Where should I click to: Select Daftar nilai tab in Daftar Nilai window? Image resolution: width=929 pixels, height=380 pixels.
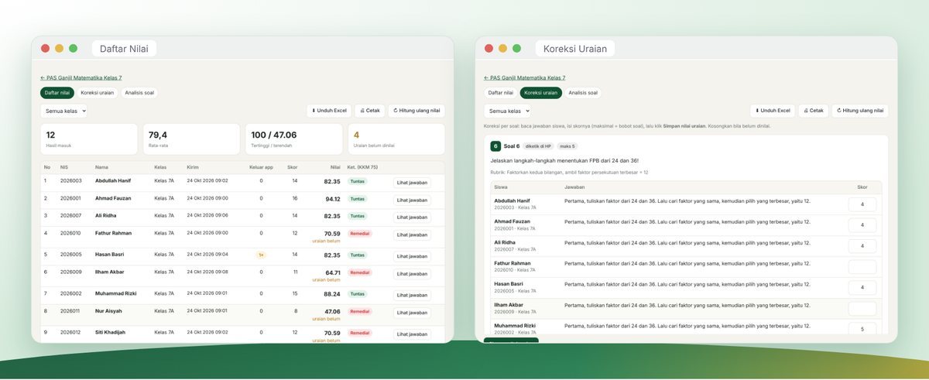[57, 93]
